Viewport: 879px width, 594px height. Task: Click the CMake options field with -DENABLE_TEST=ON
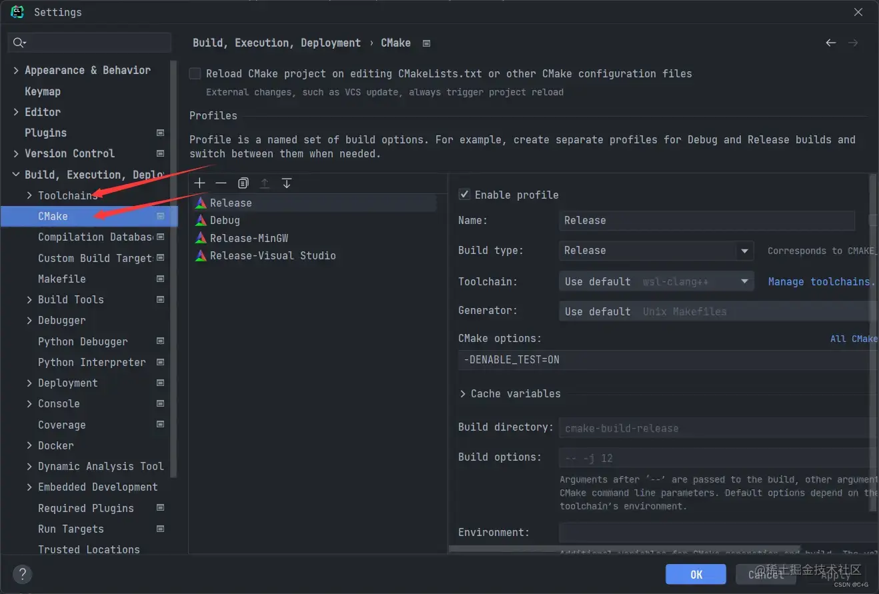668,360
